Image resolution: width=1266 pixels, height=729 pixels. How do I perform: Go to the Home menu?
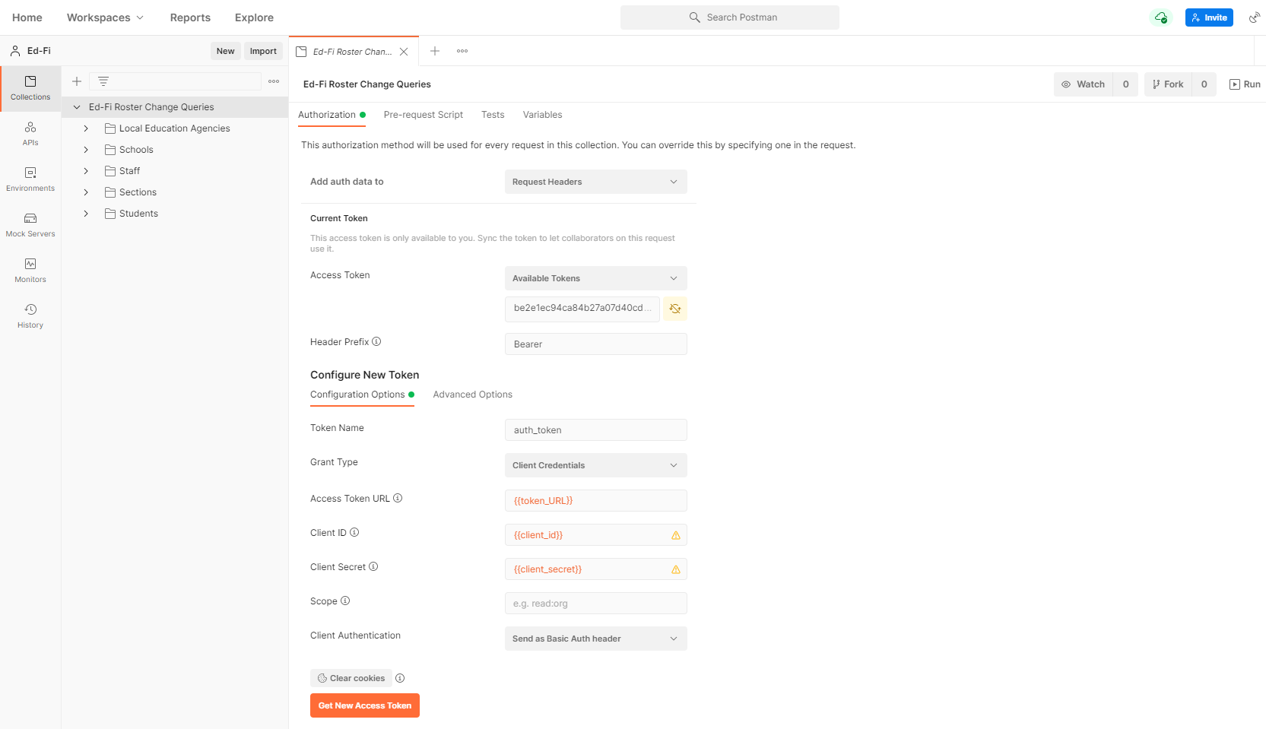pos(27,17)
